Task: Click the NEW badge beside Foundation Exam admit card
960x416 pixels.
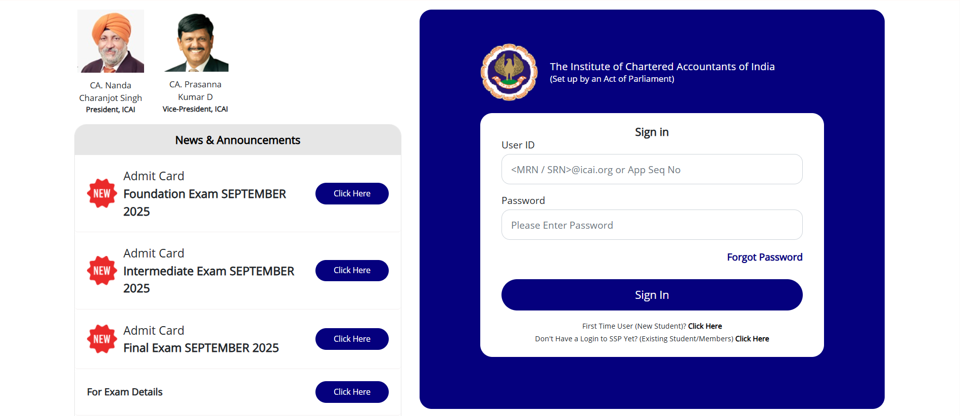Action: click(x=102, y=193)
